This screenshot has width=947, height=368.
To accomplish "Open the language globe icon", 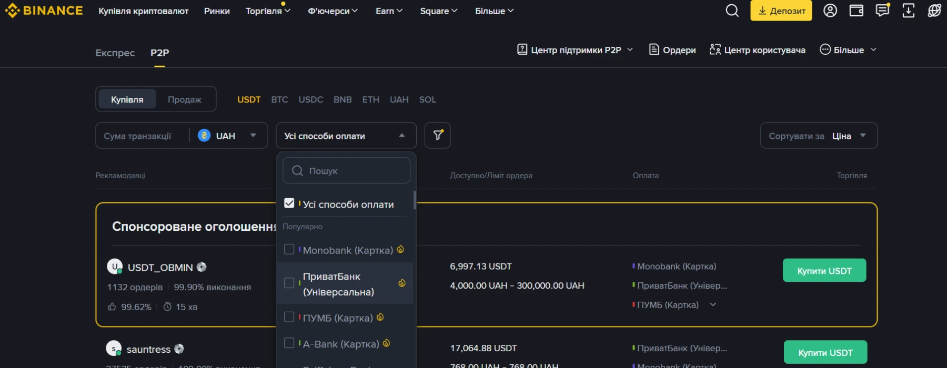I will [934, 11].
